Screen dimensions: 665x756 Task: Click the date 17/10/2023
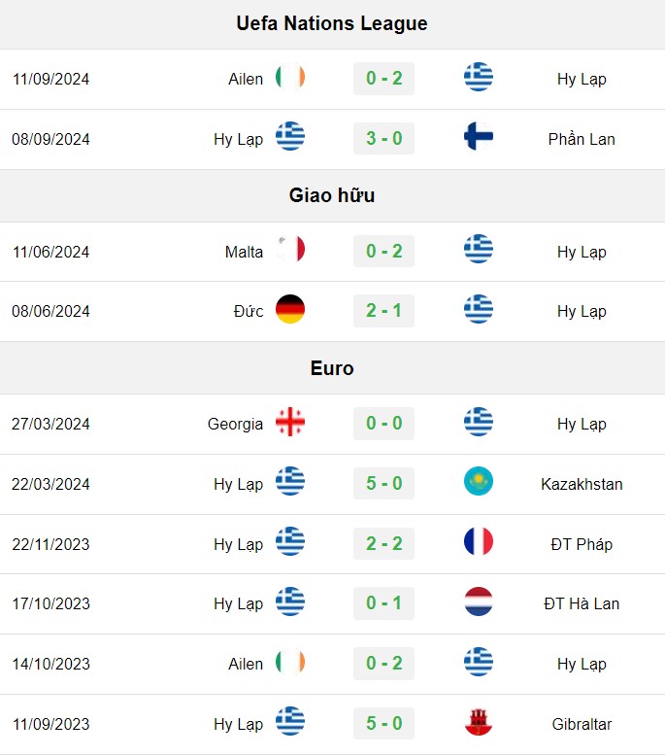[51, 603]
